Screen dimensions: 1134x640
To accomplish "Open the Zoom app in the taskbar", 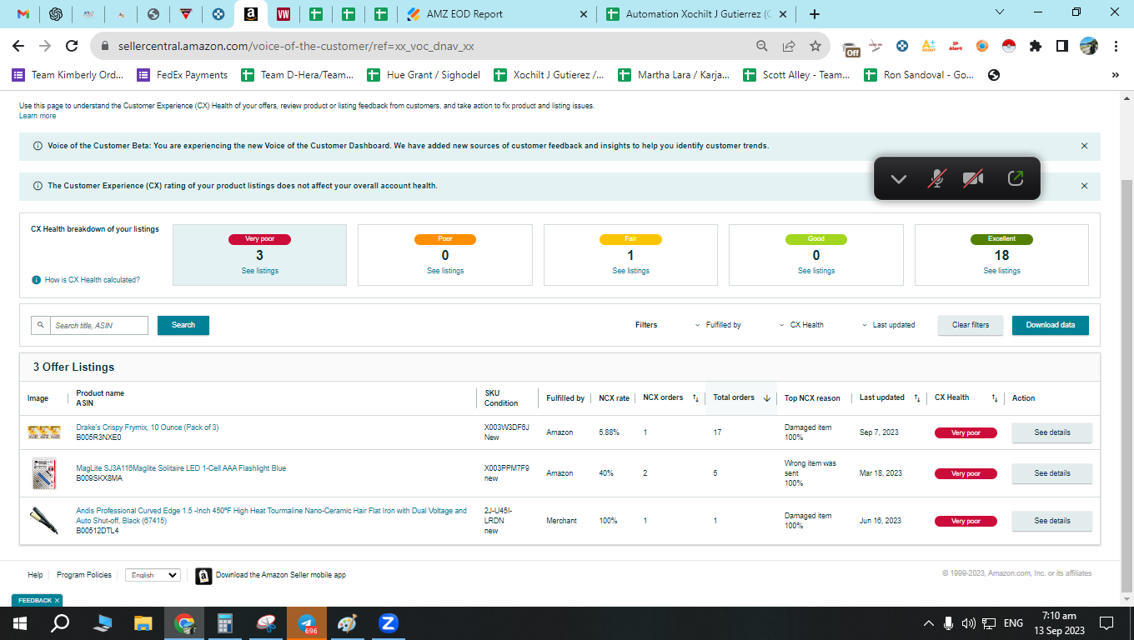I will tap(388, 622).
